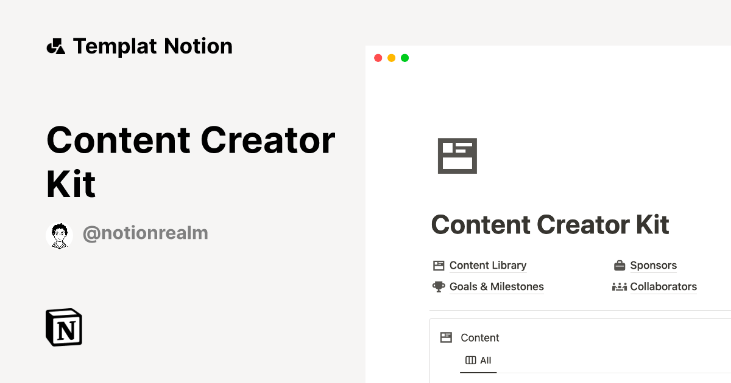This screenshot has height=383, width=731.
Task: Switch to the All view tab
Action: (478, 361)
